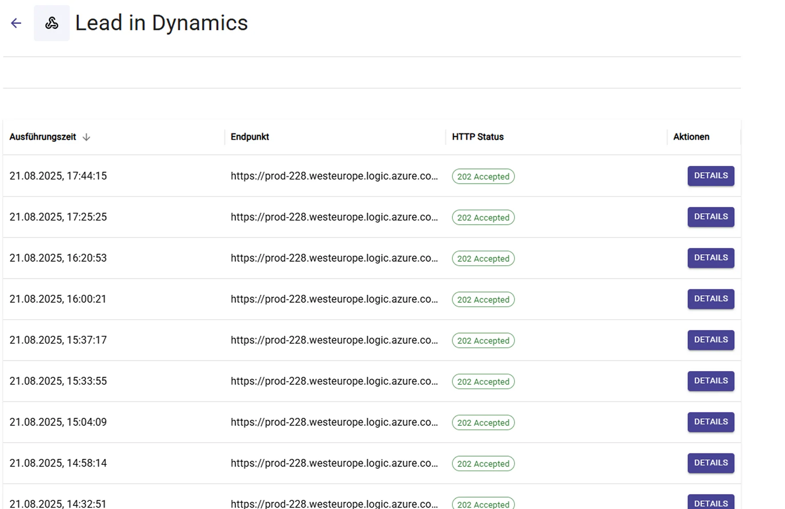
Task: Click the 202 Accepted badge in 14:58:14 row
Action: pos(483,464)
